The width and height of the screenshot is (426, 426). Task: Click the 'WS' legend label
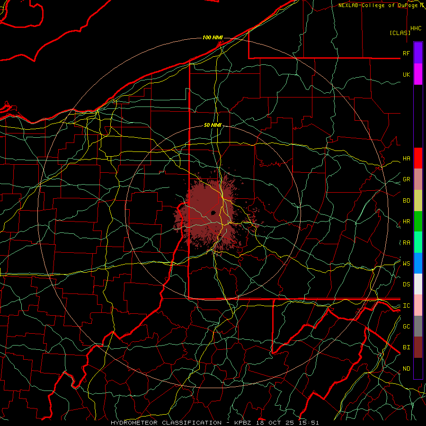pyautogui.click(x=407, y=264)
